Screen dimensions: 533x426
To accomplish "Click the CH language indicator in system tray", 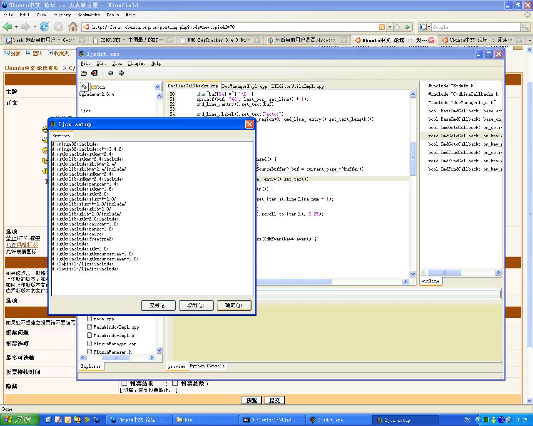I will 467,420.
